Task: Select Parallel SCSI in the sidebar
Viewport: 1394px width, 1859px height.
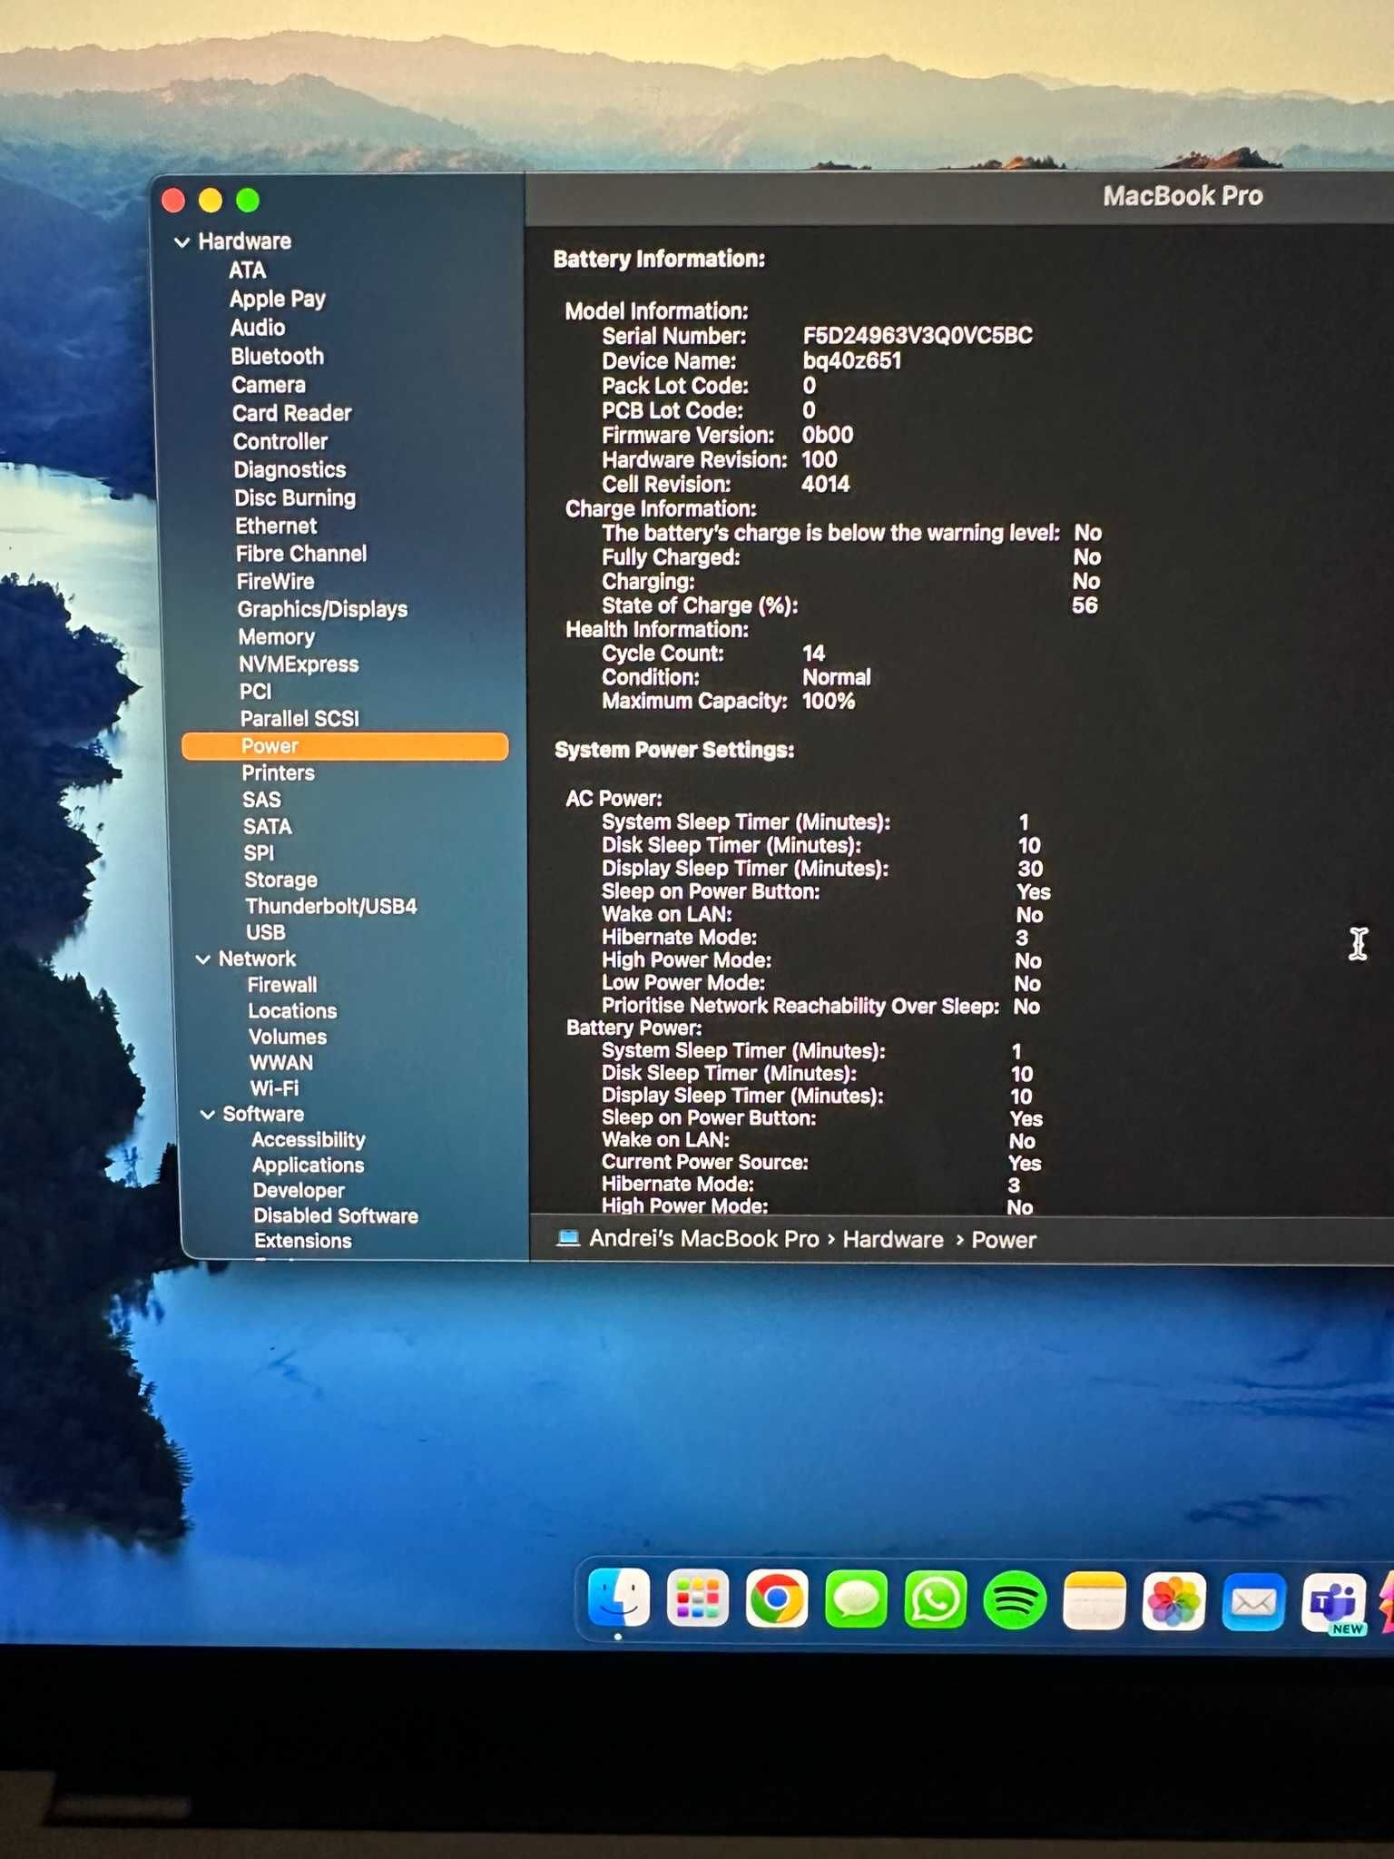Action: (299, 719)
